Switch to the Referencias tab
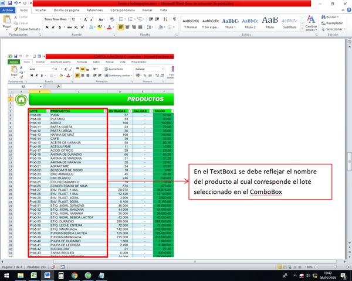This screenshot has width=352, height=281. click(94, 10)
